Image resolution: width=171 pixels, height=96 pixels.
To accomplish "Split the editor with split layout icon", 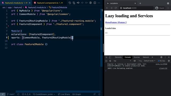I will coord(95,3).
